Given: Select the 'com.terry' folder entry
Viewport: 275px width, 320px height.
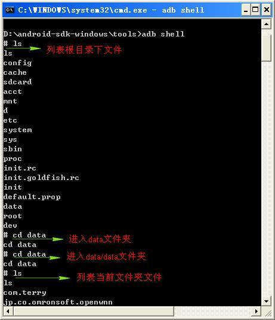Looking at the screenshot, I should [24, 293].
